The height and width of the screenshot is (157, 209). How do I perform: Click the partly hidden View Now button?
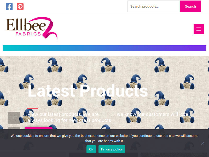pos(39,128)
